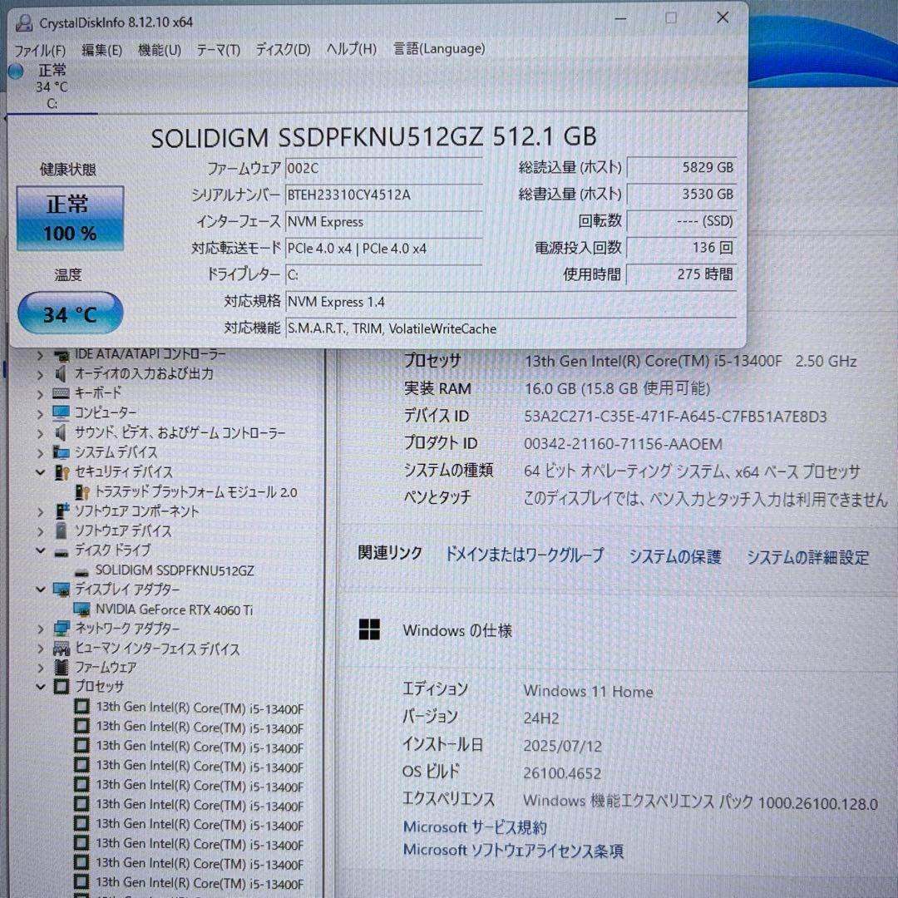Select SOLIDIGM SSDPFKNU512GZ in Device Manager tree
This screenshot has height=898, width=898.
[175, 571]
